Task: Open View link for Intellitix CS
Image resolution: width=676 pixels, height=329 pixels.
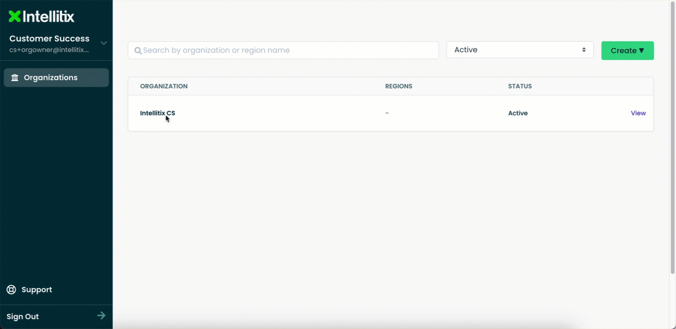Action: [638, 113]
